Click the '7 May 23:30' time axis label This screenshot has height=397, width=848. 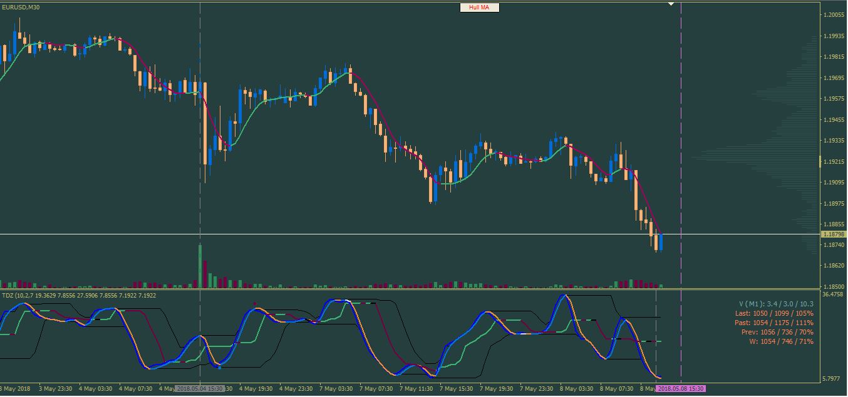point(536,389)
